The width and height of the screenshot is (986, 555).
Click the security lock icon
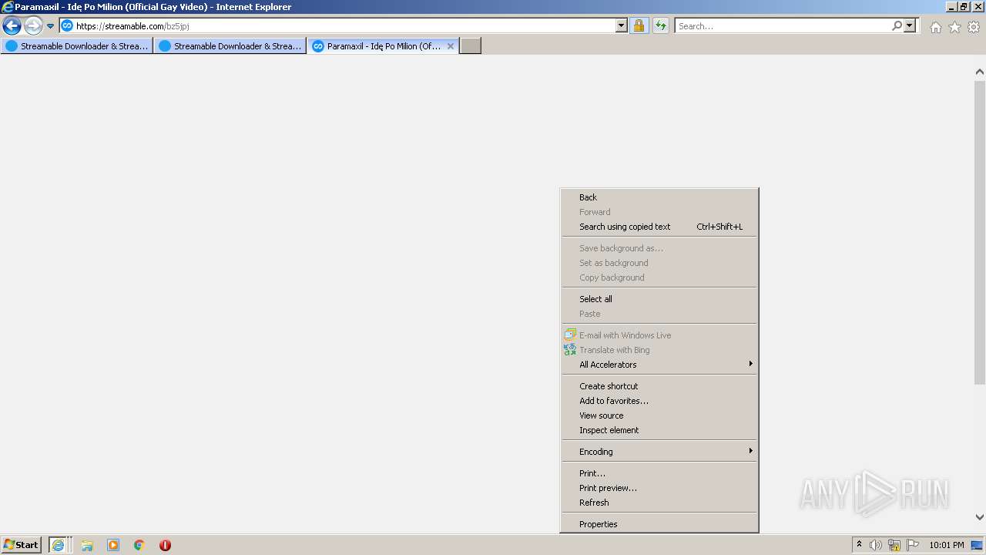tap(639, 26)
